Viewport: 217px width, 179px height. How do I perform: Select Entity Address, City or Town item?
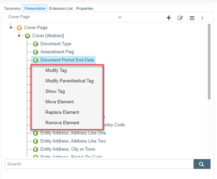click(68, 149)
